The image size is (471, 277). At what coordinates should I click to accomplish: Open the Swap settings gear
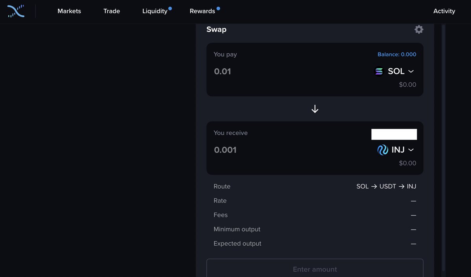(418, 29)
